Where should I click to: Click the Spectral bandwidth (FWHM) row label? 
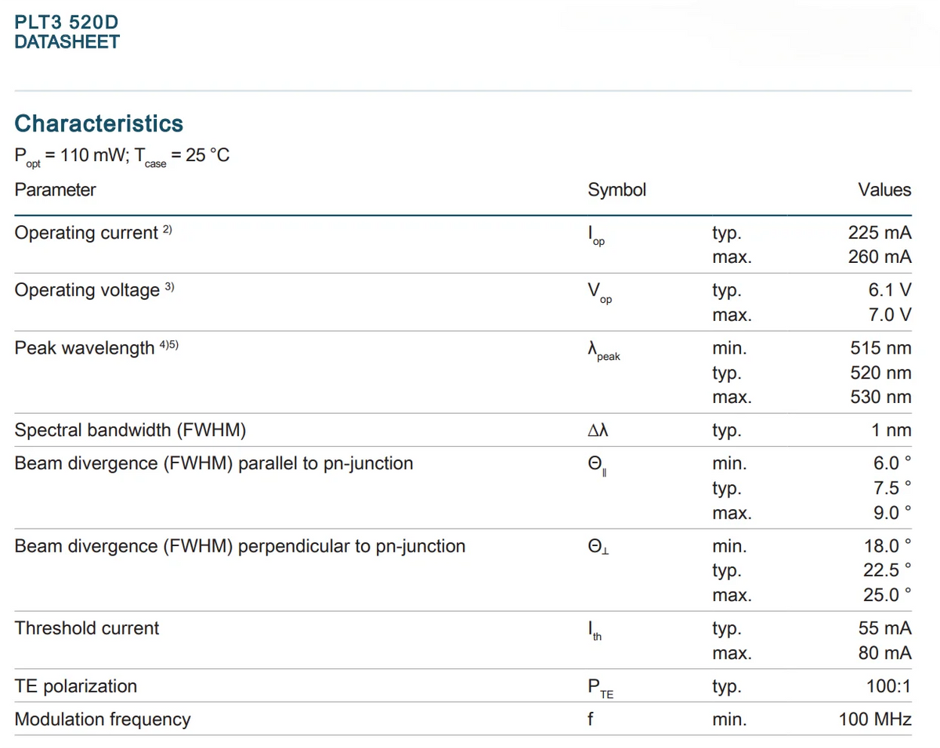(131, 430)
